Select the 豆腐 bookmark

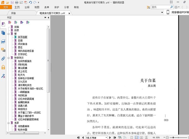point(20,40)
